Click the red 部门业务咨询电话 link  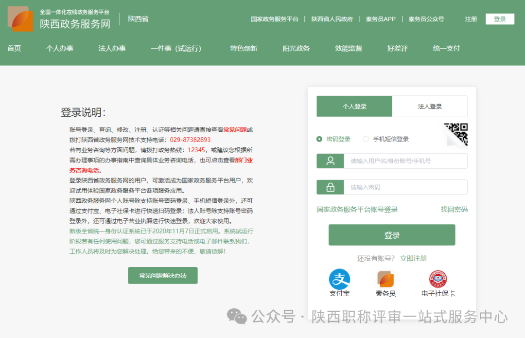click(161, 165)
